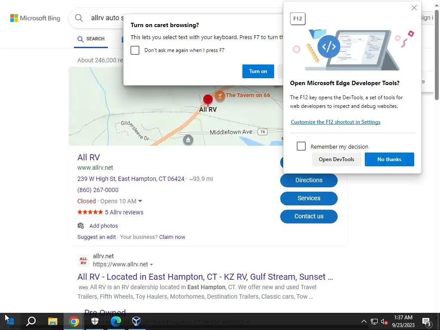
Task: Show hidden tray icons chevron
Action: [x=364, y=321]
